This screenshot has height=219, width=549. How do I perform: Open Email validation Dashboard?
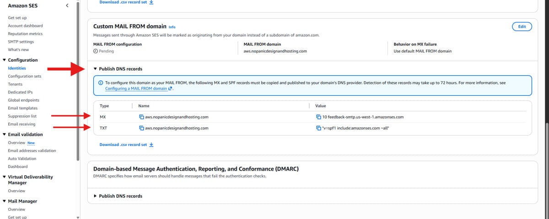coord(17,167)
